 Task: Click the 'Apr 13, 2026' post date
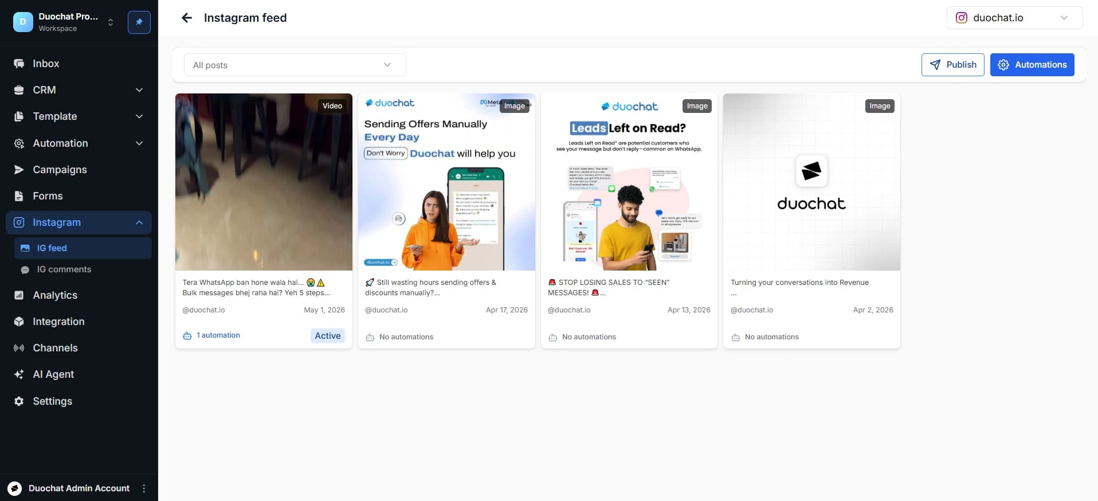[x=689, y=310]
